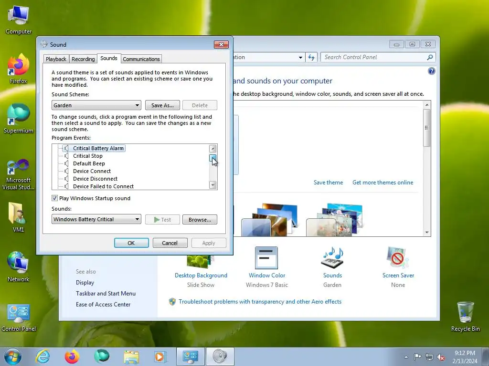Select Device Disconnect program event

pos(95,179)
